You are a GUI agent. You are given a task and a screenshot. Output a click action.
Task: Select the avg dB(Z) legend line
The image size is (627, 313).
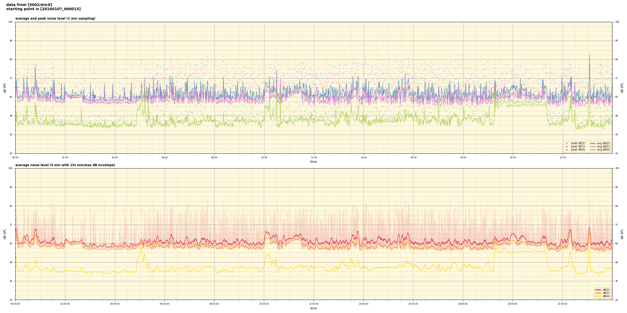tap(593, 143)
